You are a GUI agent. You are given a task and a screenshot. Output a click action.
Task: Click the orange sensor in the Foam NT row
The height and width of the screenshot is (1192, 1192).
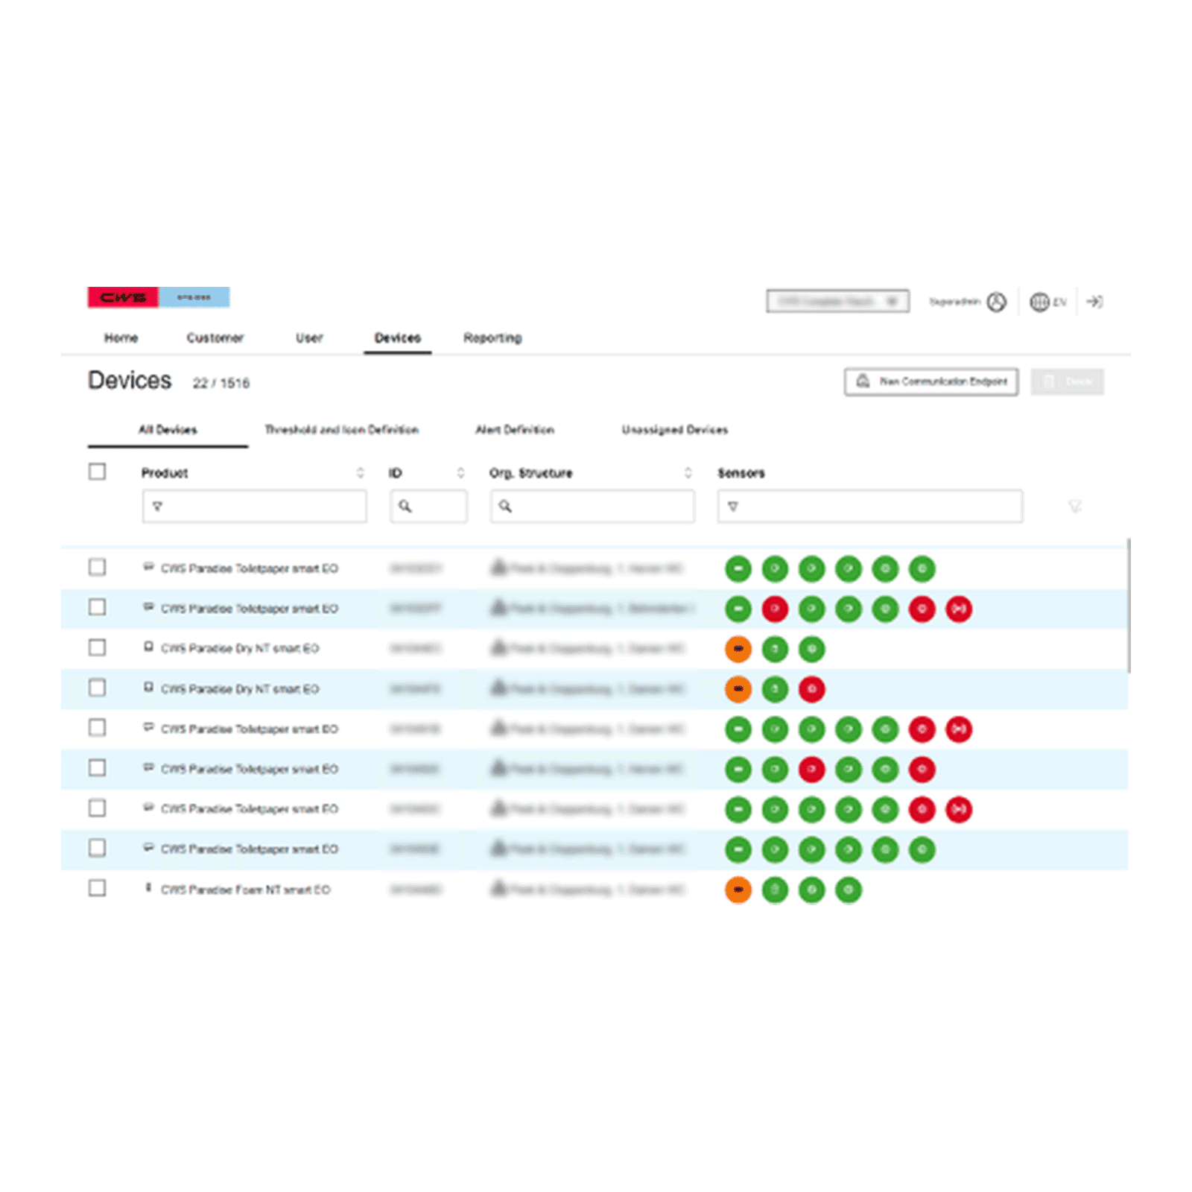tap(738, 890)
